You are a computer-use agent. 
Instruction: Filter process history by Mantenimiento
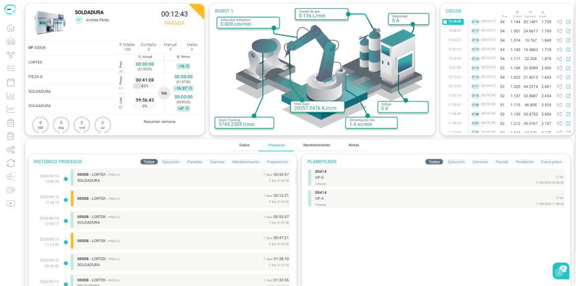click(246, 162)
